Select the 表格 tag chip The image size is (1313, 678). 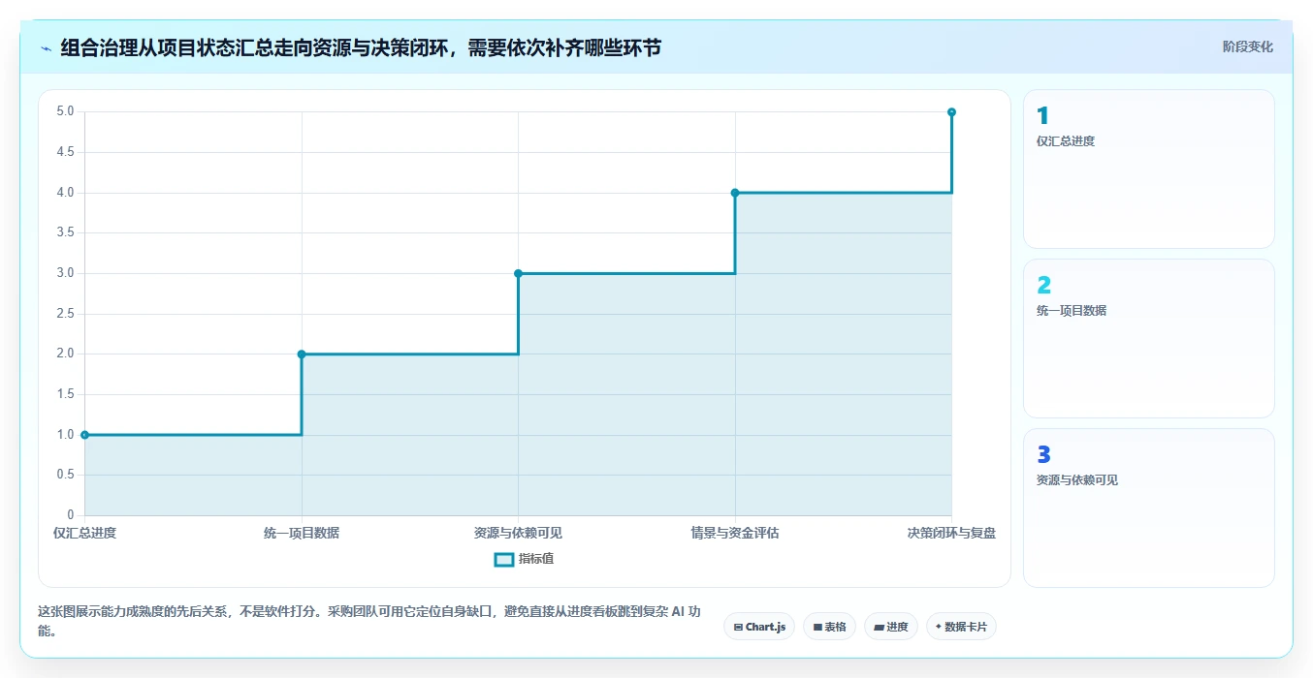829,627
